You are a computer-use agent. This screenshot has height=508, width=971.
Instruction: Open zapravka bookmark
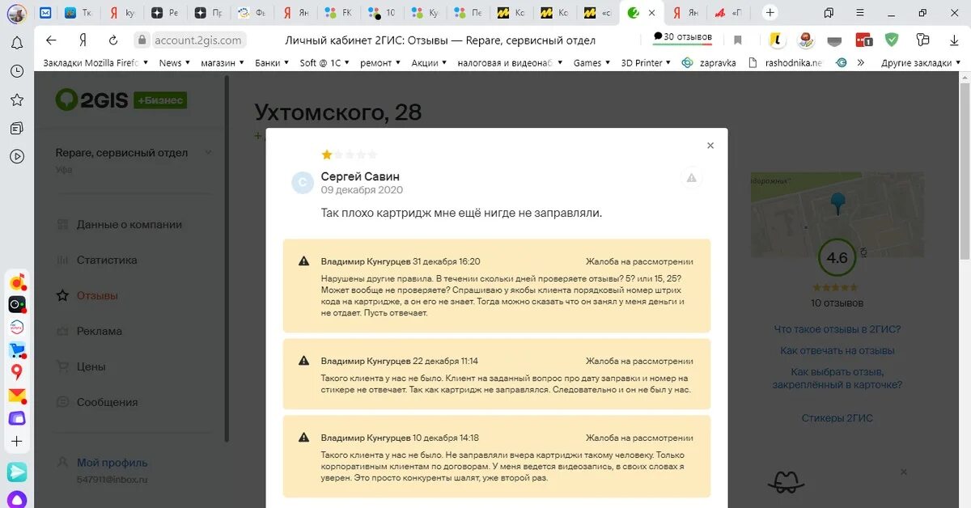coord(709,62)
